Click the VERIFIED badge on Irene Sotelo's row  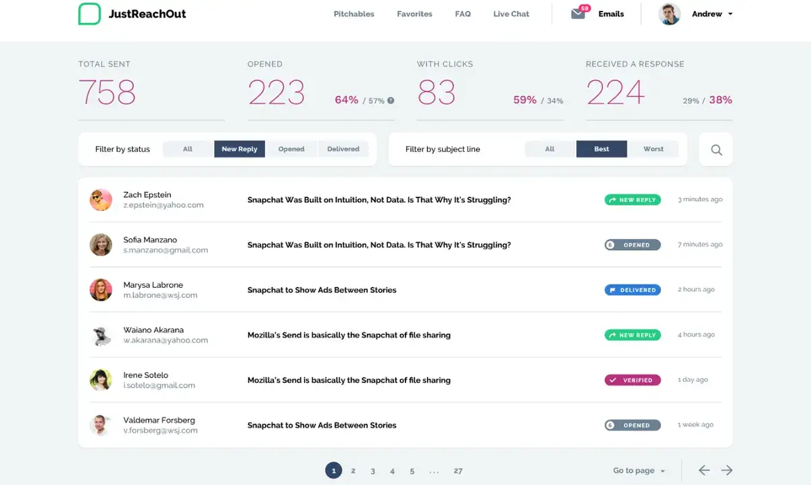[633, 380]
